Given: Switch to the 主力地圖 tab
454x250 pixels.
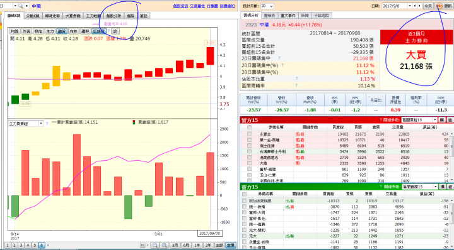Looking at the screenshot, I should (93, 16).
